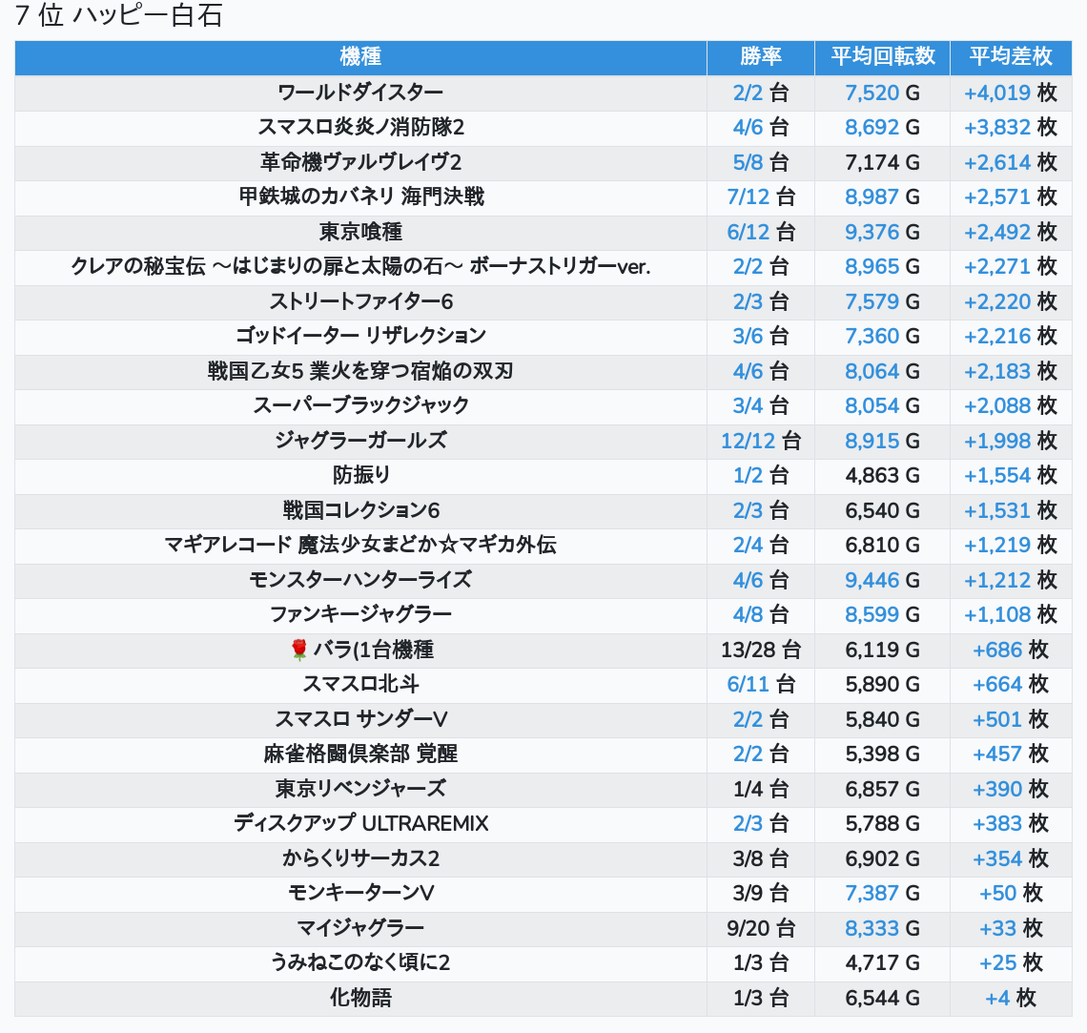Click the 6/11 台 win rate cell

click(x=761, y=684)
